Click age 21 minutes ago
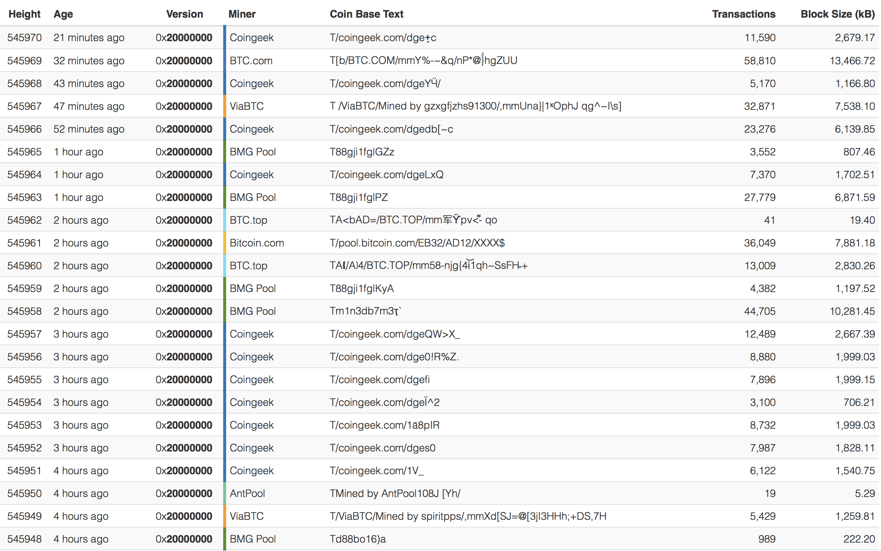Image resolution: width=881 pixels, height=551 pixels. pyautogui.click(x=89, y=38)
